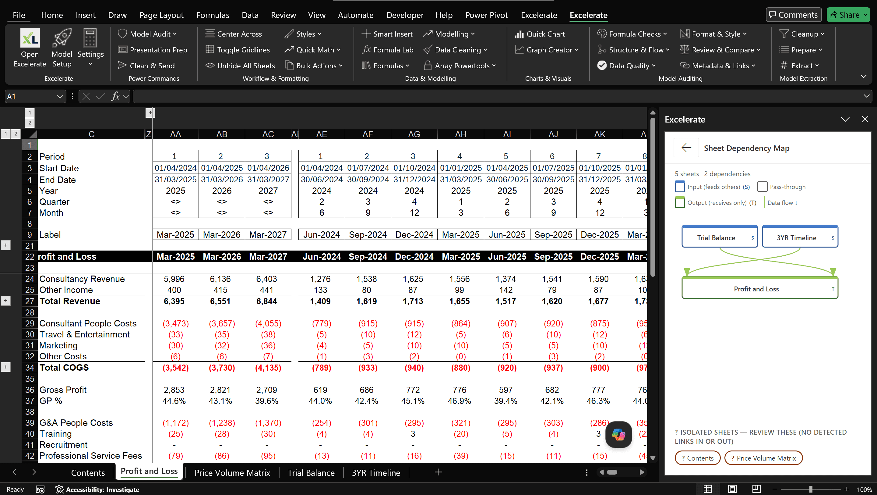Select Trial Balance node in map

pos(720,237)
